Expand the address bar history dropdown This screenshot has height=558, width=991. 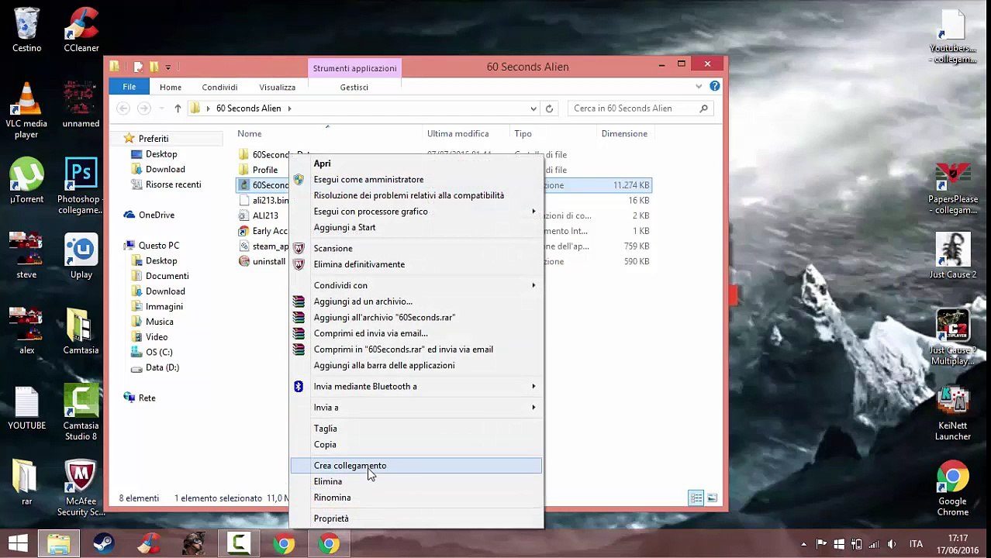533,108
